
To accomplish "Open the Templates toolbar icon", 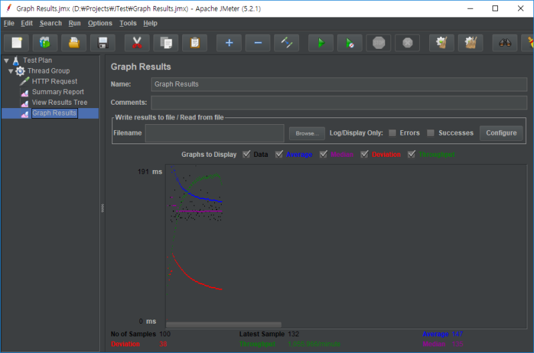I will tap(45, 43).
